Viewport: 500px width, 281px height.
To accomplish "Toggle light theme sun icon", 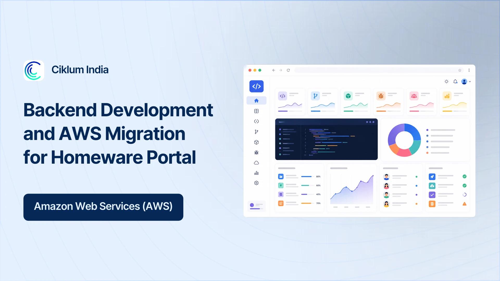I will (x=447, y=81).
